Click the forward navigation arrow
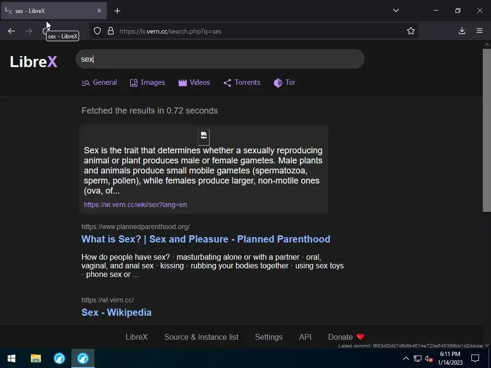 pyautogui.click(x=29, y=31)
